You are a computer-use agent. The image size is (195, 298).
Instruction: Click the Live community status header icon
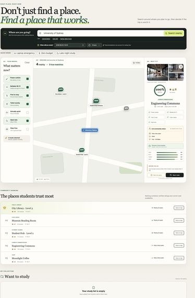150,129
